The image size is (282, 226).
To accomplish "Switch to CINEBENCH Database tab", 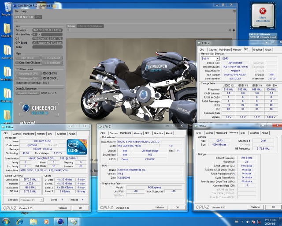I will pos(90,26).
